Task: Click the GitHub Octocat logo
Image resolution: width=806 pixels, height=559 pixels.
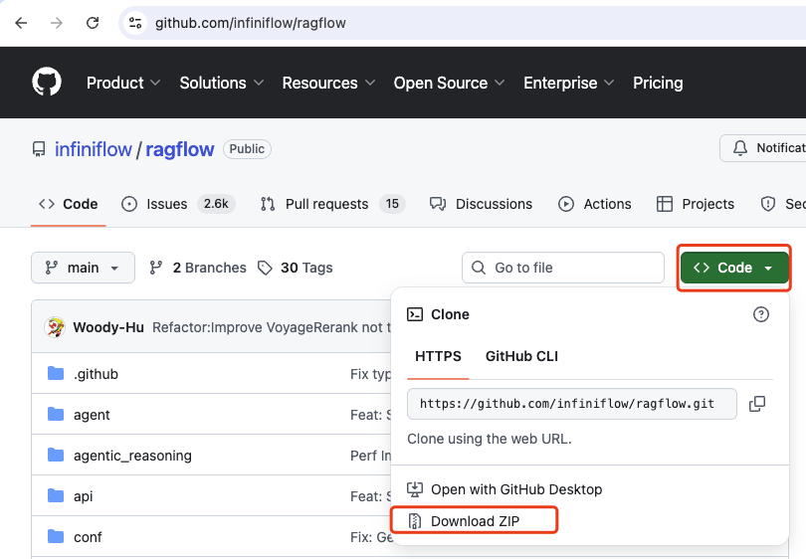Action: (x=47, y=83)
